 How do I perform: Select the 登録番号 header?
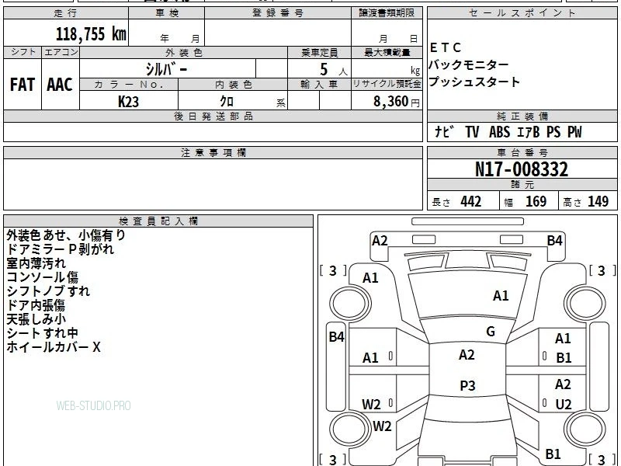point(278,13)
